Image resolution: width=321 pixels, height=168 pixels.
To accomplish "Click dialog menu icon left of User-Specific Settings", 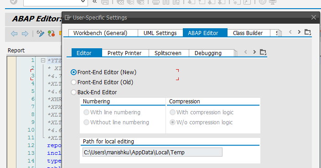I will pyautogui.click(x=68, y=18).
